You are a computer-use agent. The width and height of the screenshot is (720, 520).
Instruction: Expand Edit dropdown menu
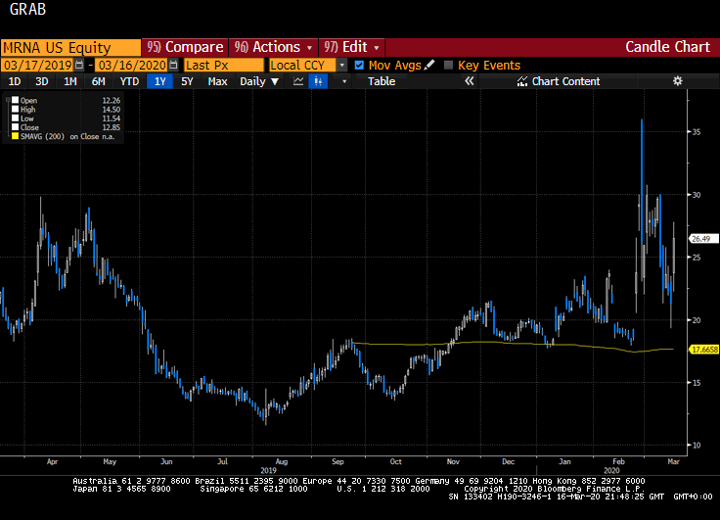377,47
